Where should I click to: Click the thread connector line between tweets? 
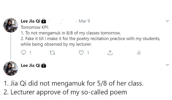click(11, 47)
